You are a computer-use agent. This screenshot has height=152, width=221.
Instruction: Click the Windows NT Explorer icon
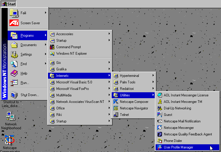(x=52, y=54)
